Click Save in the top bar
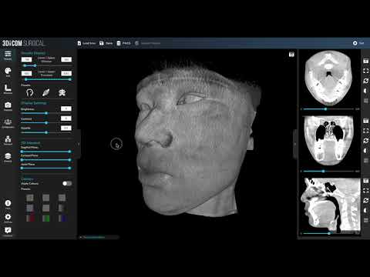Viewport: 370px width, 277px height. pos(106,43)
